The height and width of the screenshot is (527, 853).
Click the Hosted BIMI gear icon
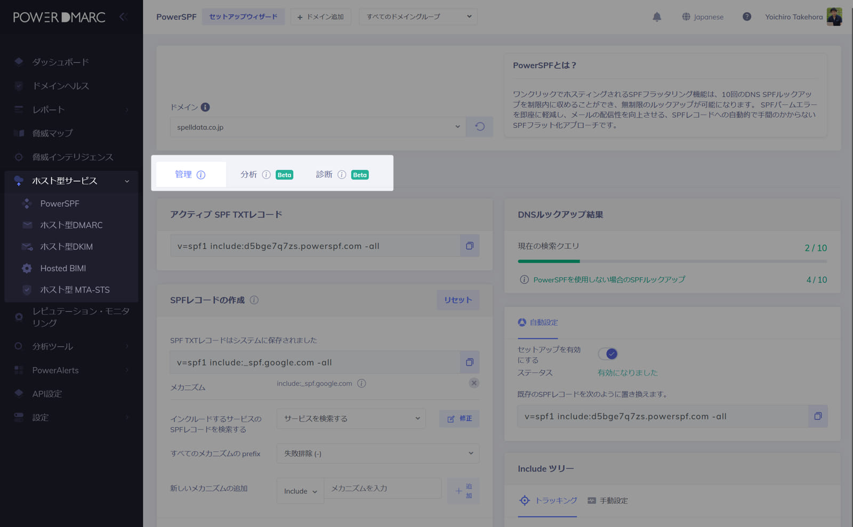click(x=27, y=269)
